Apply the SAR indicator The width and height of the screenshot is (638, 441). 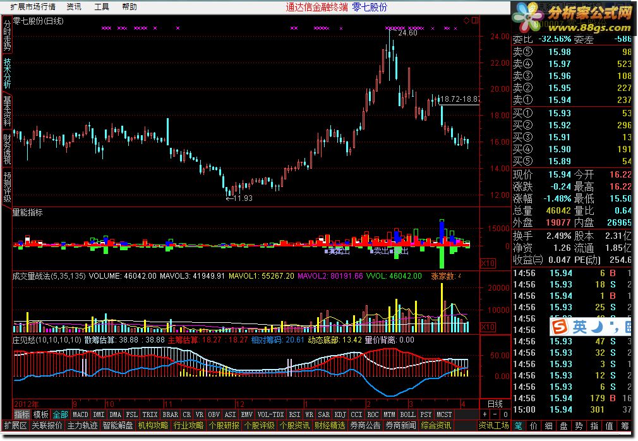[x=323, y=414]
